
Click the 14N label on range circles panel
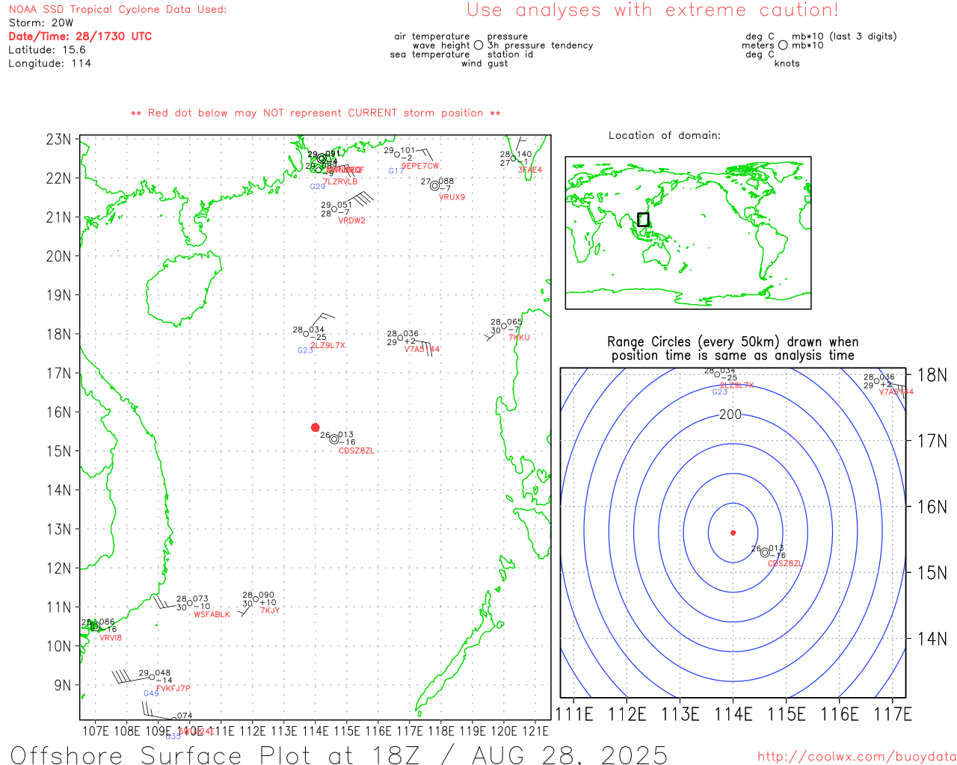click(932, 639)
